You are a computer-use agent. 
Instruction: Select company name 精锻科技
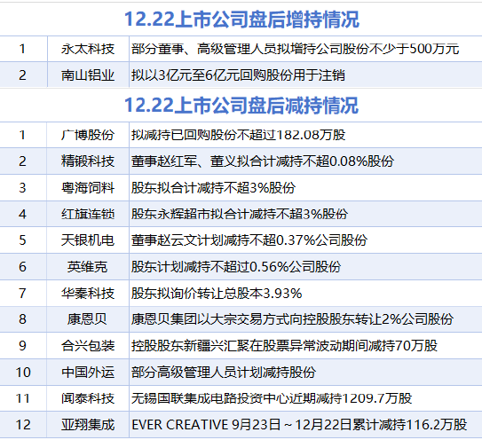click(x=88, y=161)
